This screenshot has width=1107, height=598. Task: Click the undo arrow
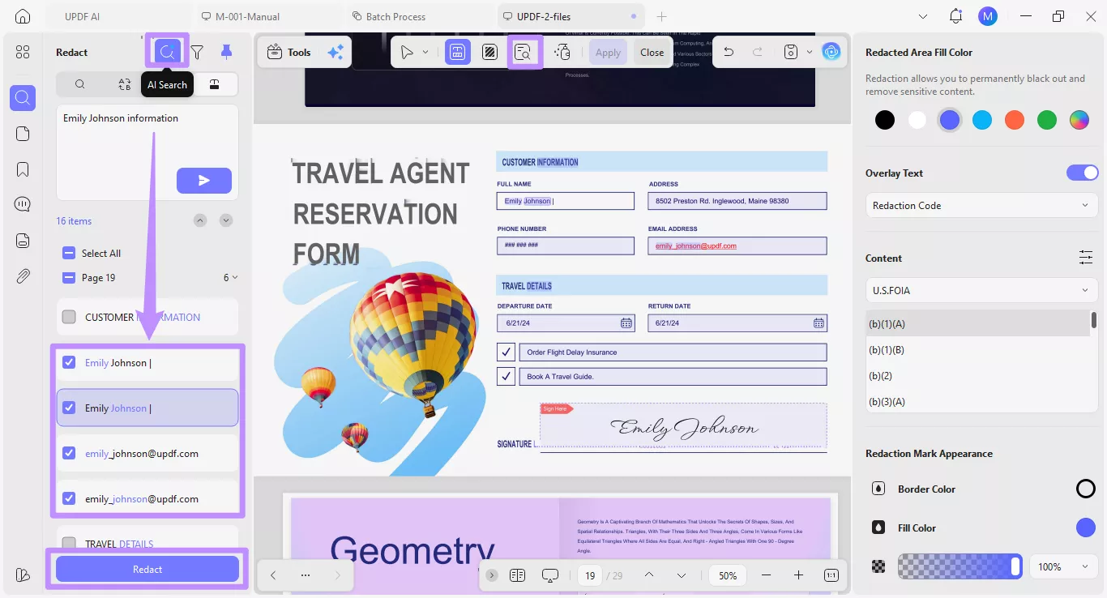728,52
